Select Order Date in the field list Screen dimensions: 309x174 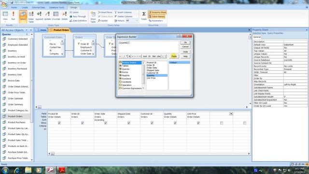click(x=152, y=68)
